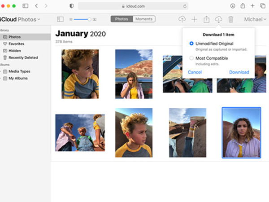Viewport: 269px width, 202px height.
Task: Open the share icon in Photos toolbar
Action: 207,19
